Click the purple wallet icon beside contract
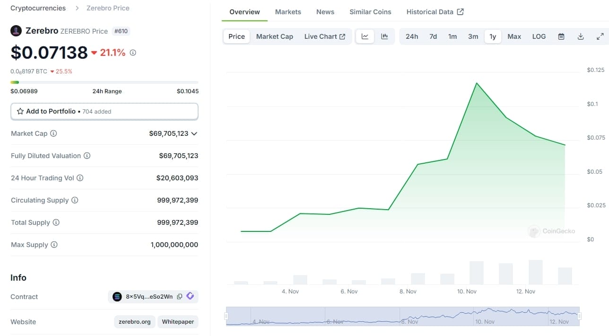 click(190, 296)
